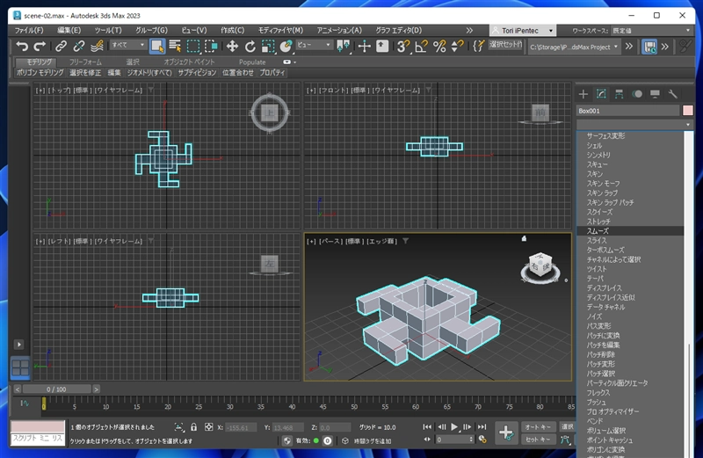The height and width of the screenshot is (458, 703).
Task: Open the 編集(E) menu
Action: click(69, 31)
